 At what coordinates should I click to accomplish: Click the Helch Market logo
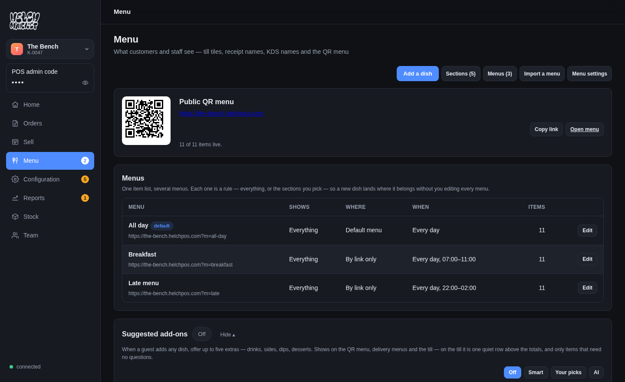point(25,20)
